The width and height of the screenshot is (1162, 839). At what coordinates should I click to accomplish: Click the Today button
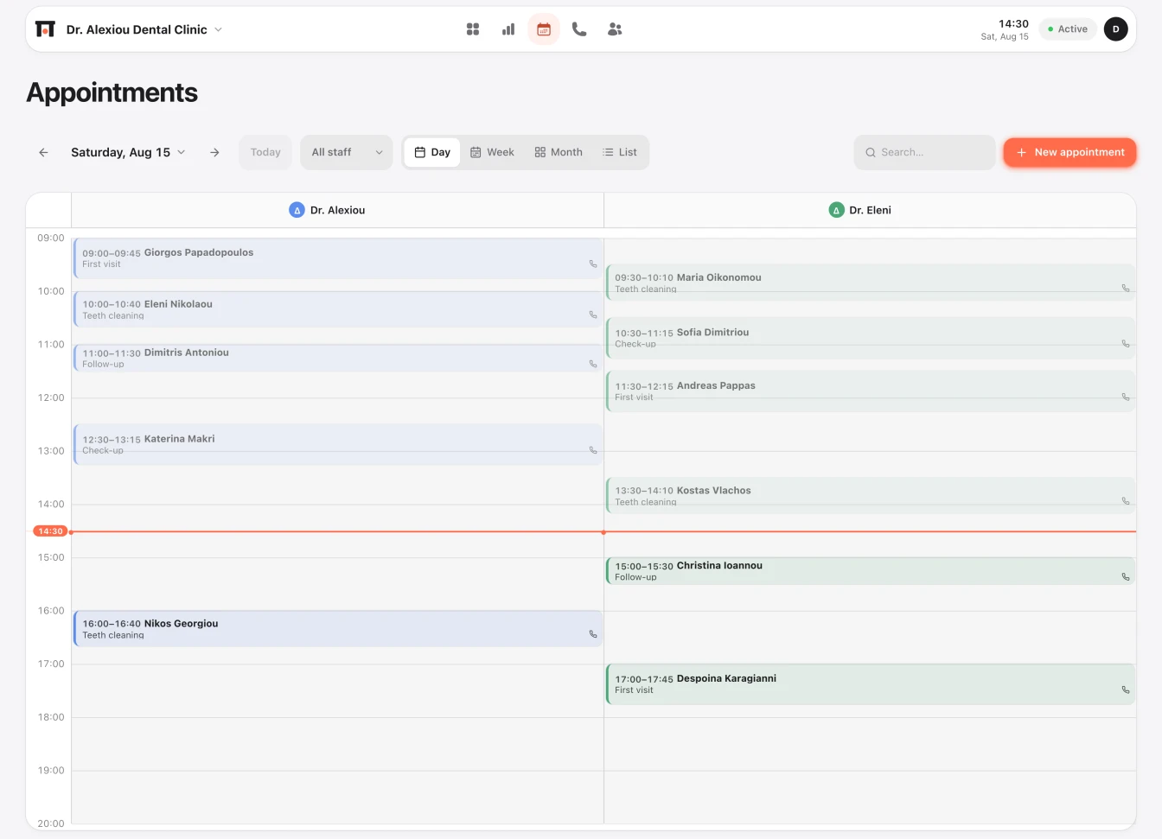tap(265, 152)
